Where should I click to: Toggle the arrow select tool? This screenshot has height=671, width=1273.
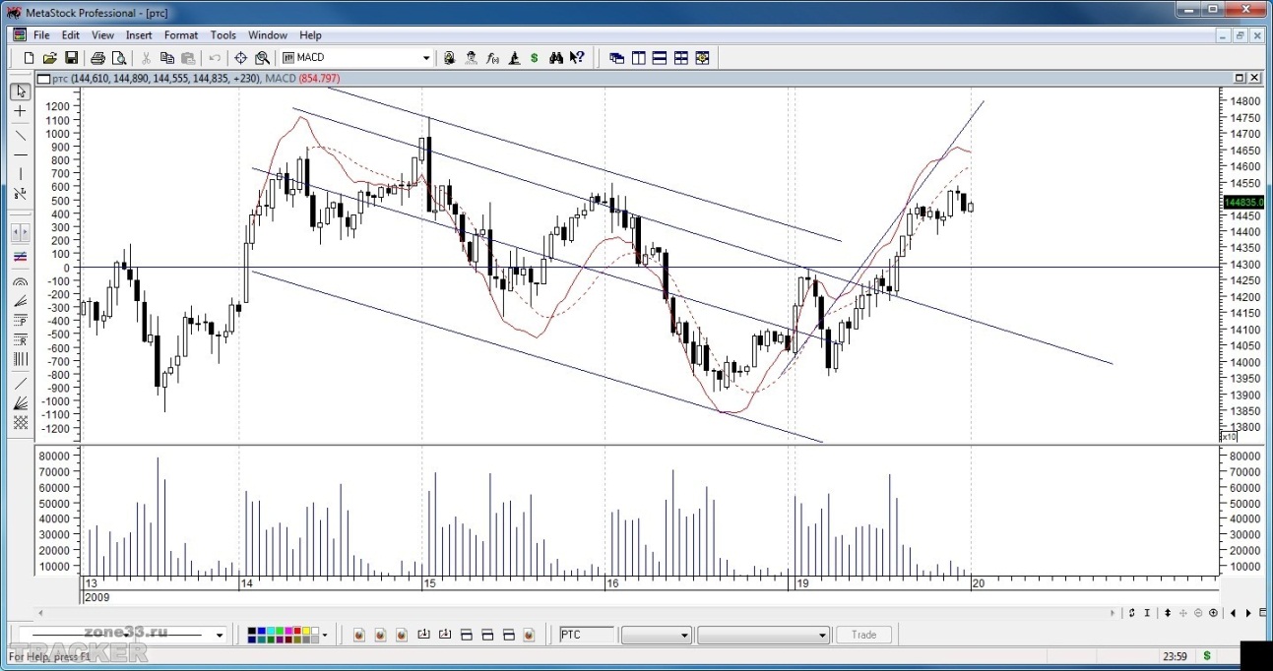20,91
